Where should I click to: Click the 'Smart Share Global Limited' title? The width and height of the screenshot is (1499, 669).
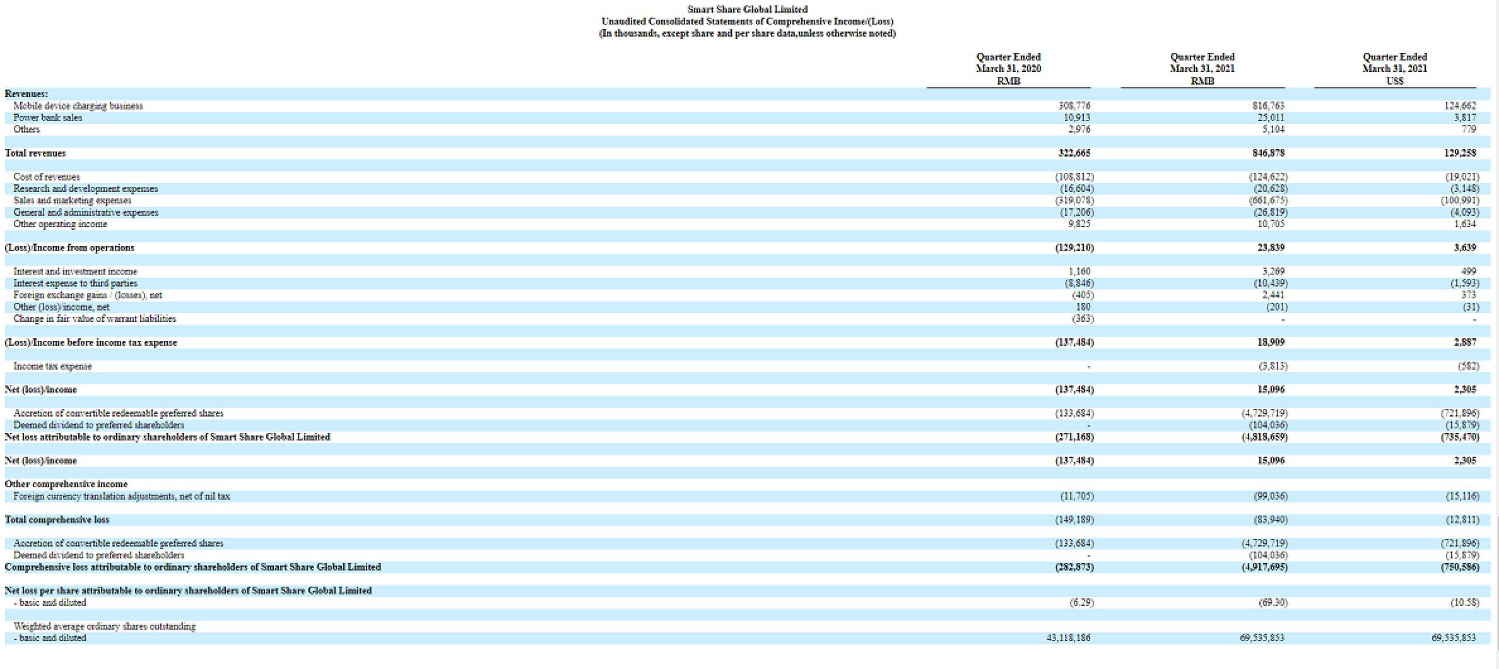tap(747, 9)
